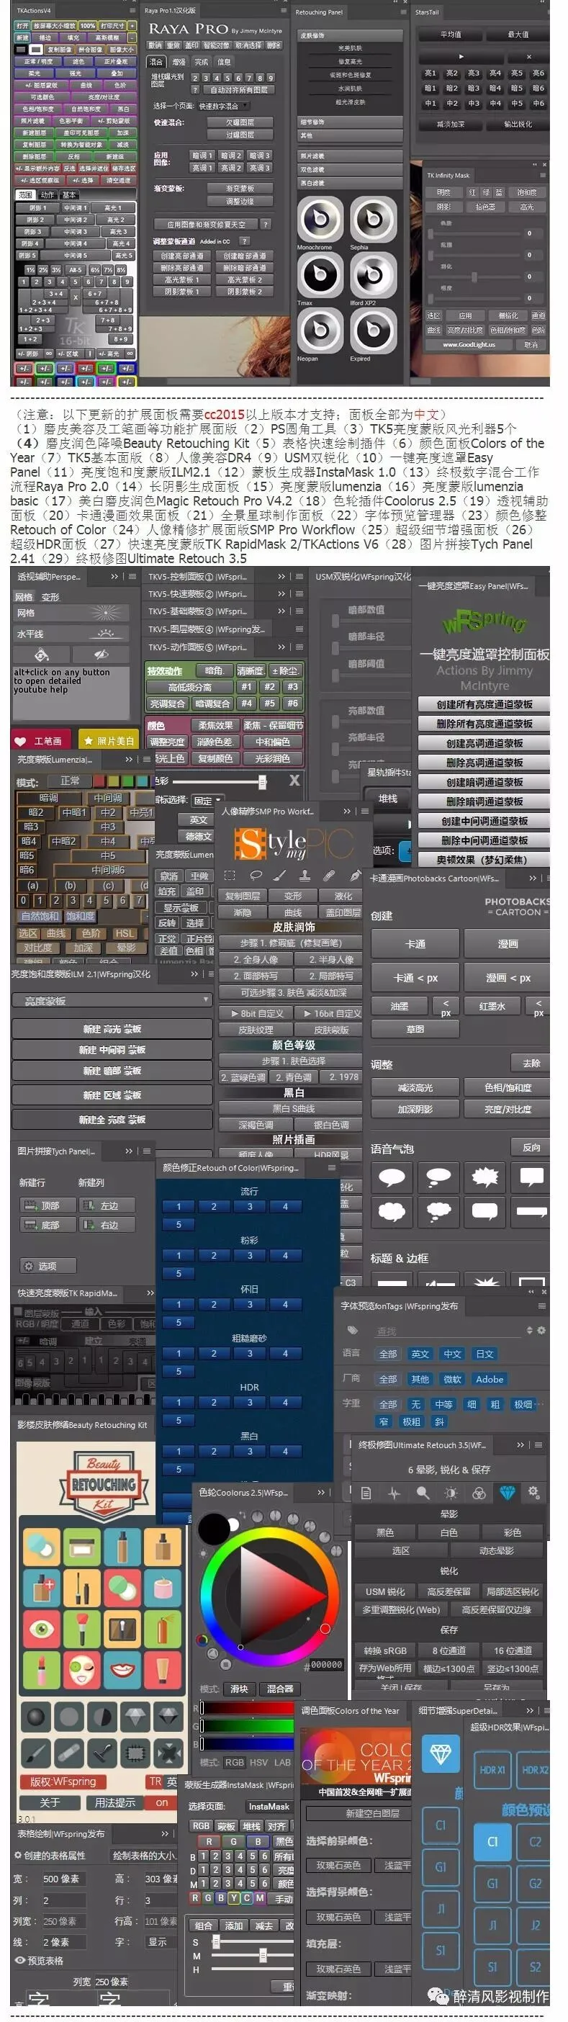Toggle the 日文 language filter in fonTags
The height and width of the screenshot is (2022, 568).
484,1354
